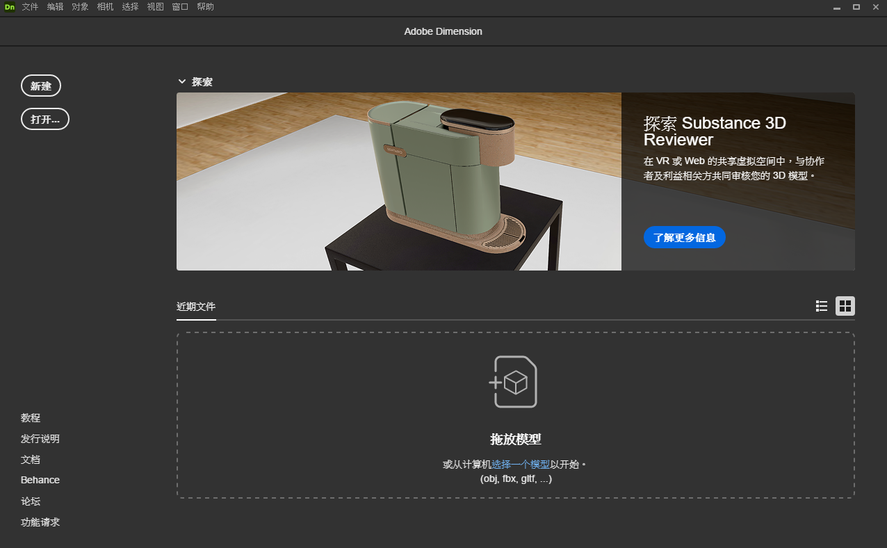Open the Behance link
Screen dimensions: 887x548
point(40,480)
